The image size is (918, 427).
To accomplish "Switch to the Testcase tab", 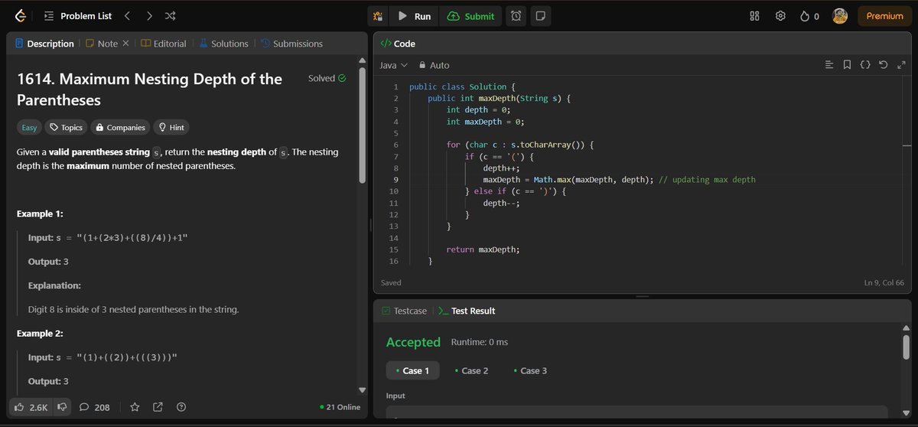I will [x=406, y=311].
